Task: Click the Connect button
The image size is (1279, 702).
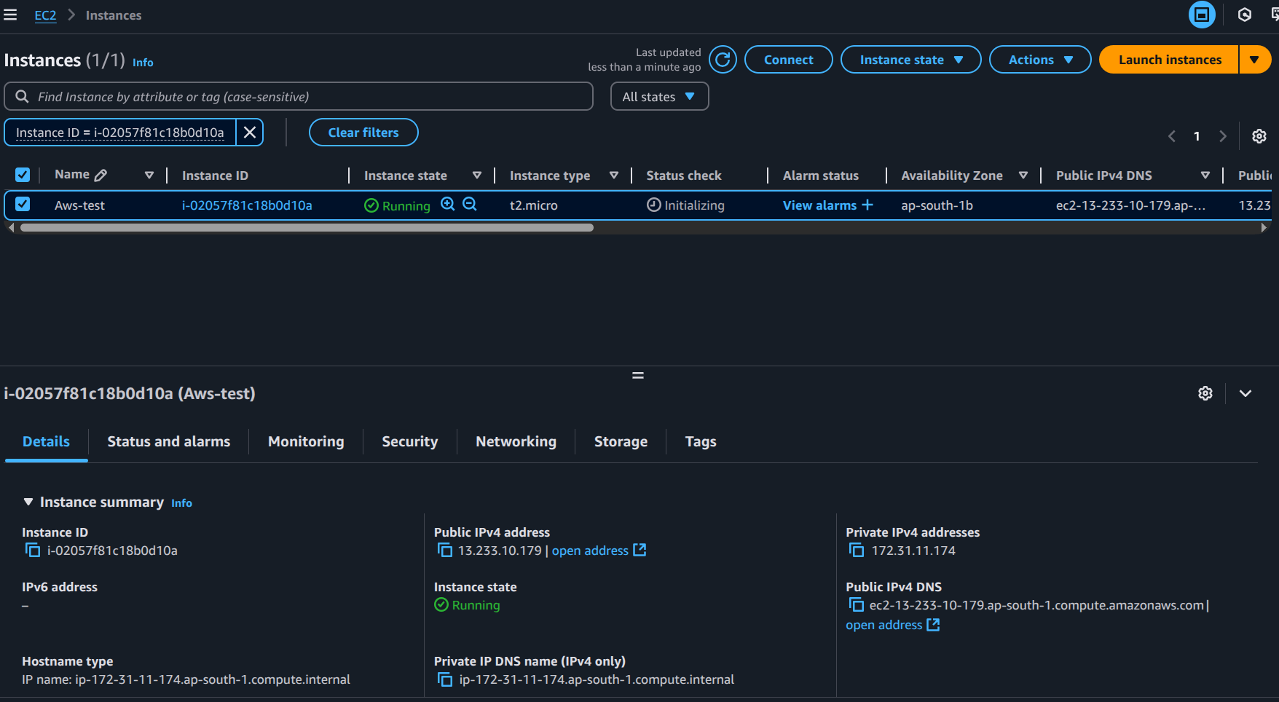Action: (788, 60)
